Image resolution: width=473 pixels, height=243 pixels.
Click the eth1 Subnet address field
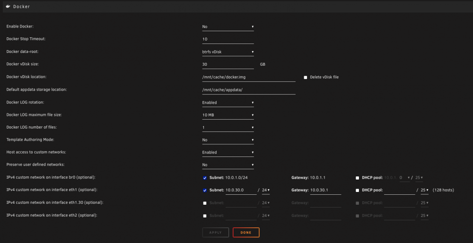point(241,190)
